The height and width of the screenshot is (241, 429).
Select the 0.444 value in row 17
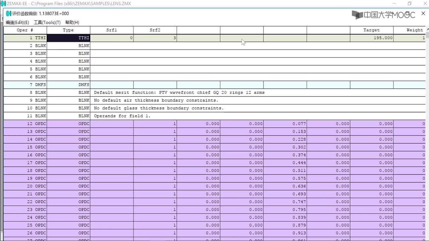285,163
